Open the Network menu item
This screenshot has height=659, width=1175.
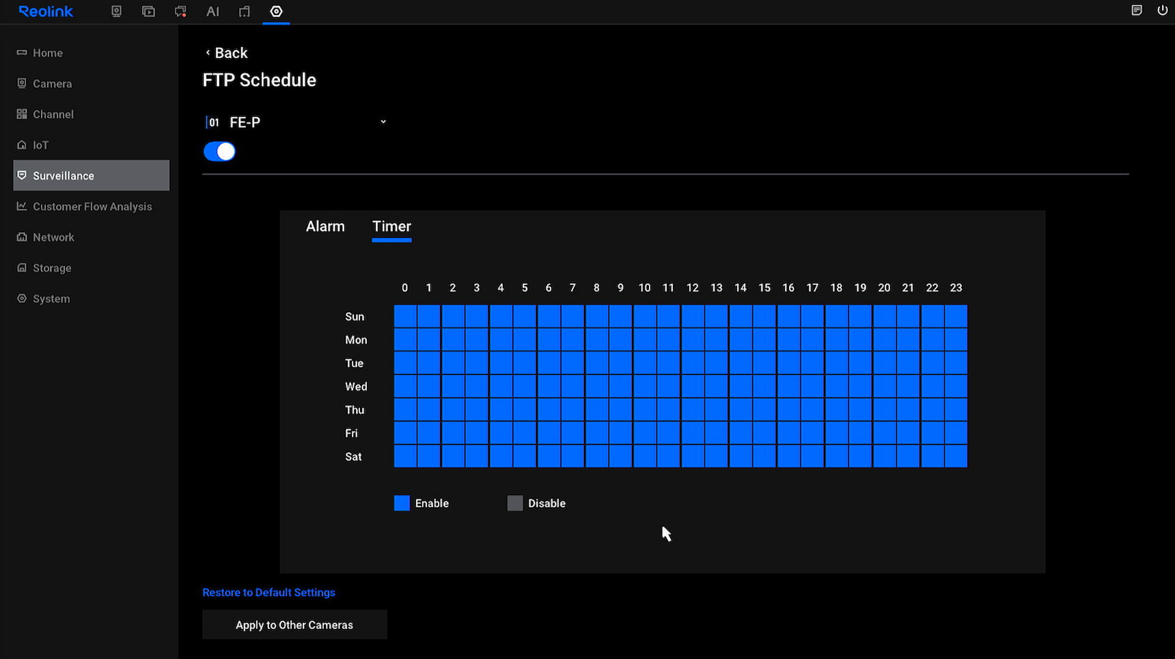pos(91,237)
